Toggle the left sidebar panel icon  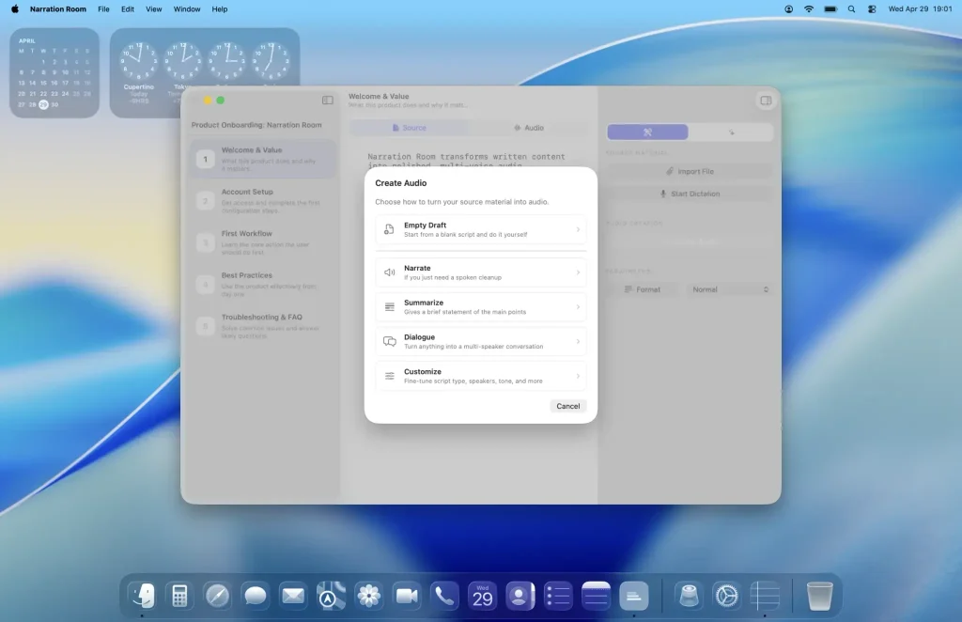328,100
